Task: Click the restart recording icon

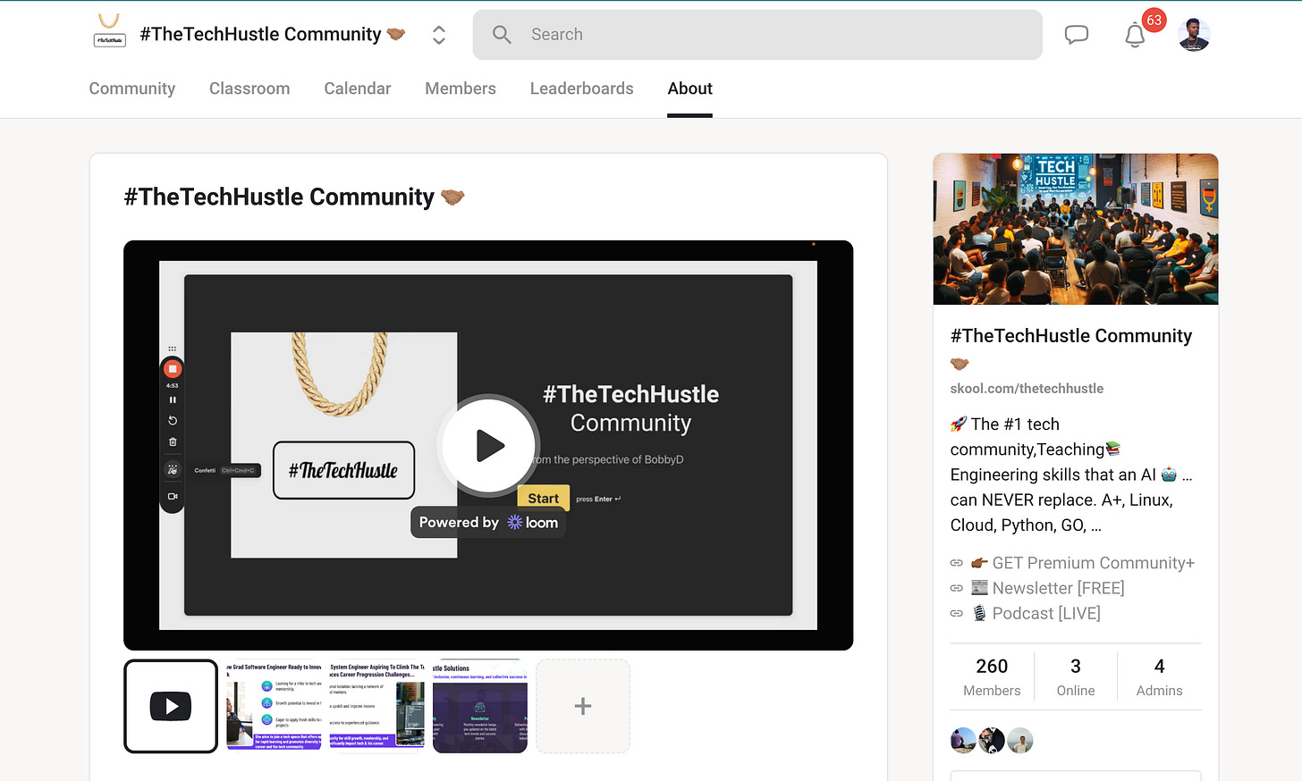Action: (x=173, y=420)
